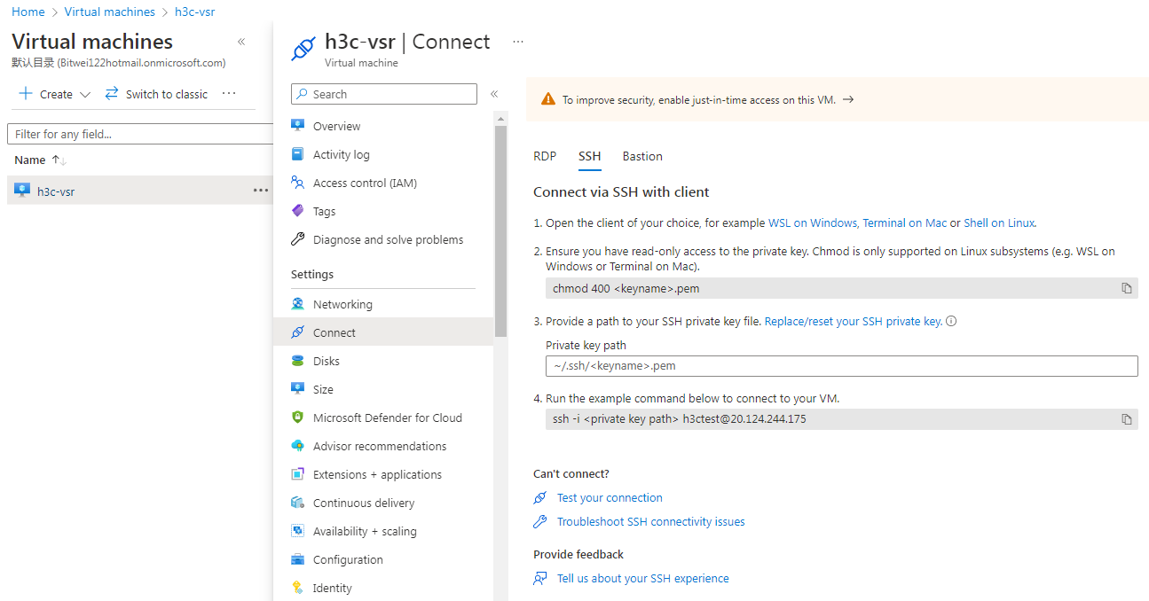The width and height of the screenshot is (1149, 601).
Task: Click the Troubleshoot SSH wrench icon
Action: (x=540, y=522)
